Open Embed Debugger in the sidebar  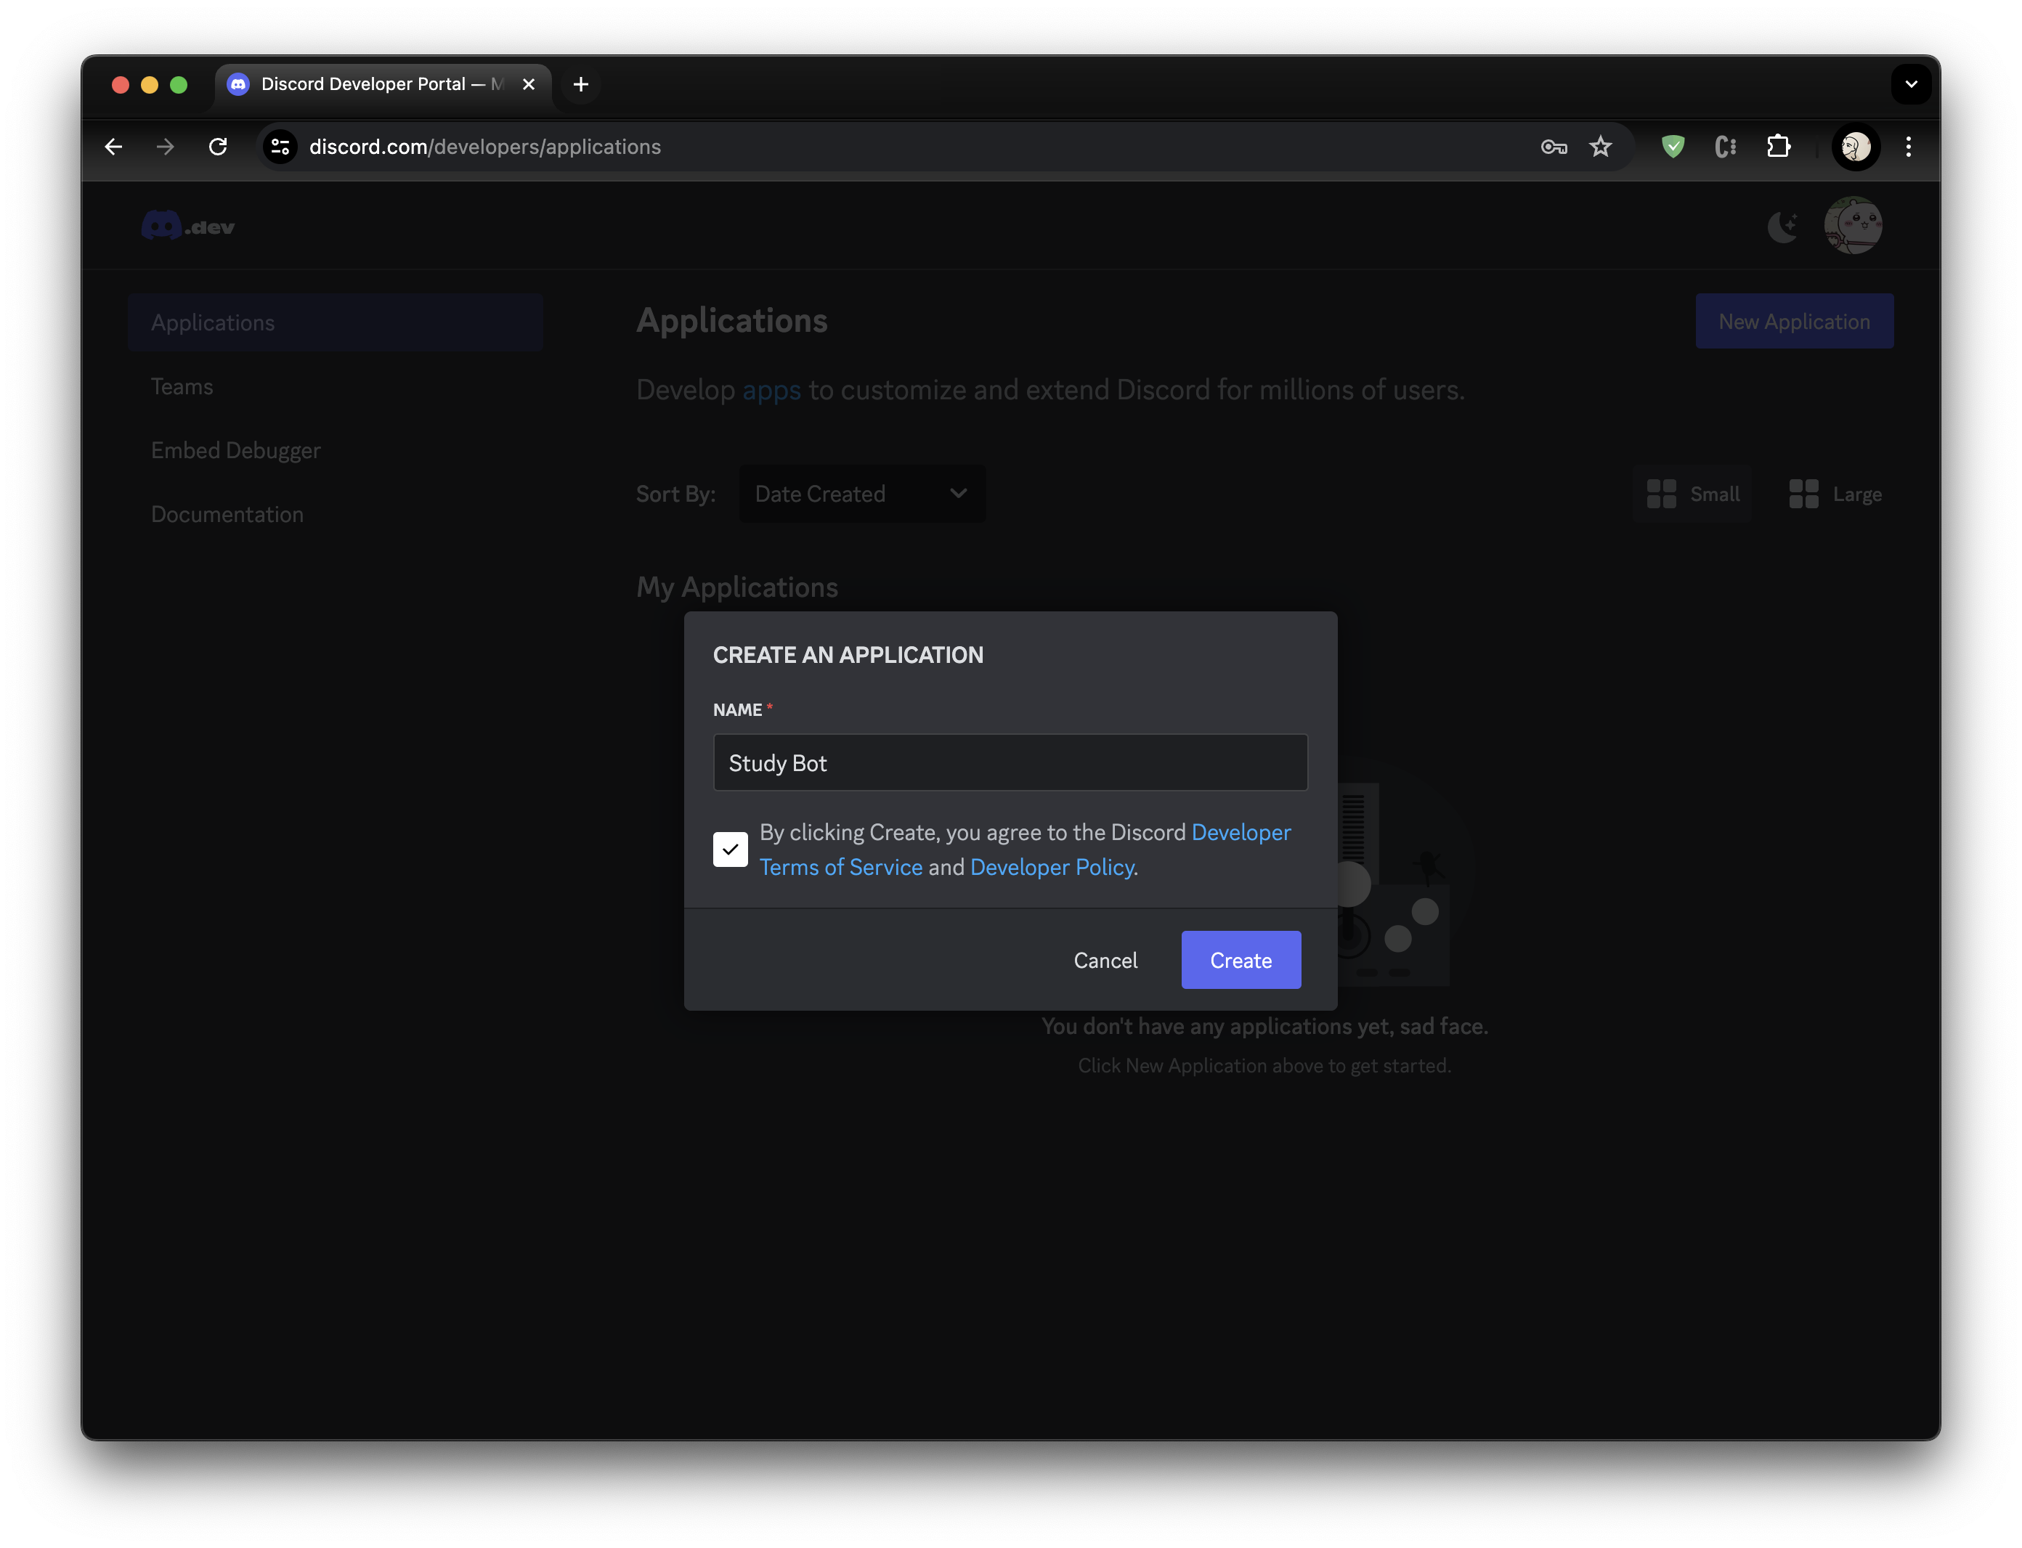(236, 451)
